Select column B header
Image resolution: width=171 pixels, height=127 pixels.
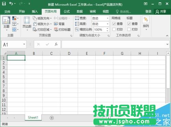click(34, 53)
